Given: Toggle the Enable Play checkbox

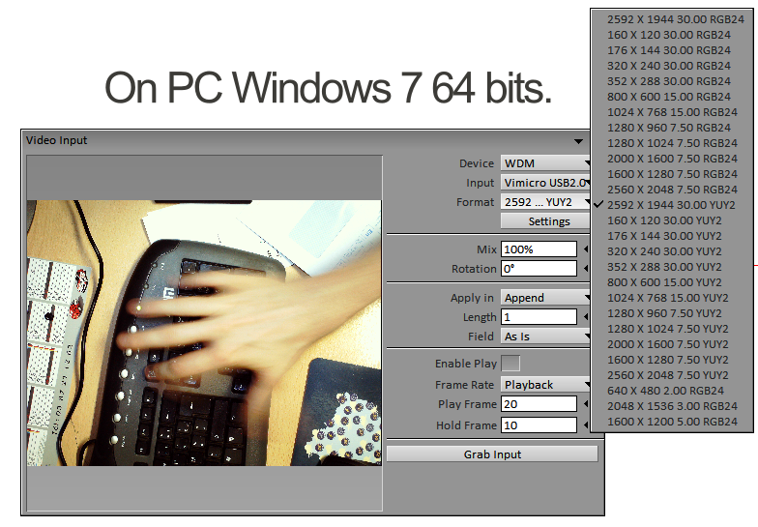Looking at the screenshot, I should 510,364.
